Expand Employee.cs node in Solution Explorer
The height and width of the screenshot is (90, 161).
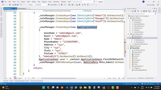coord(130,22)
